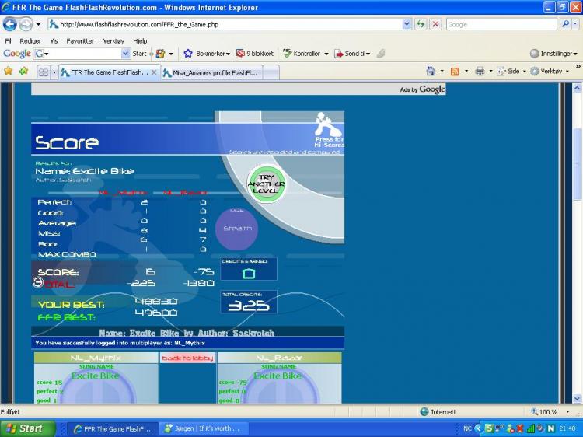583x437 pixels.
Task: Open the Favorites Center star icon
Action: click(9, 71)
